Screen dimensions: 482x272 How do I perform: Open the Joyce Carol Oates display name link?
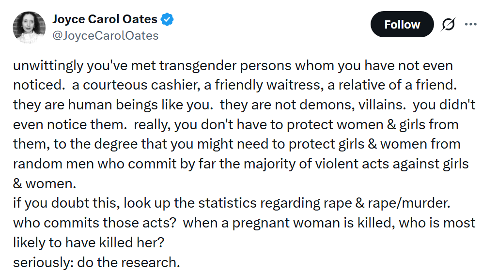click(105, 19)
